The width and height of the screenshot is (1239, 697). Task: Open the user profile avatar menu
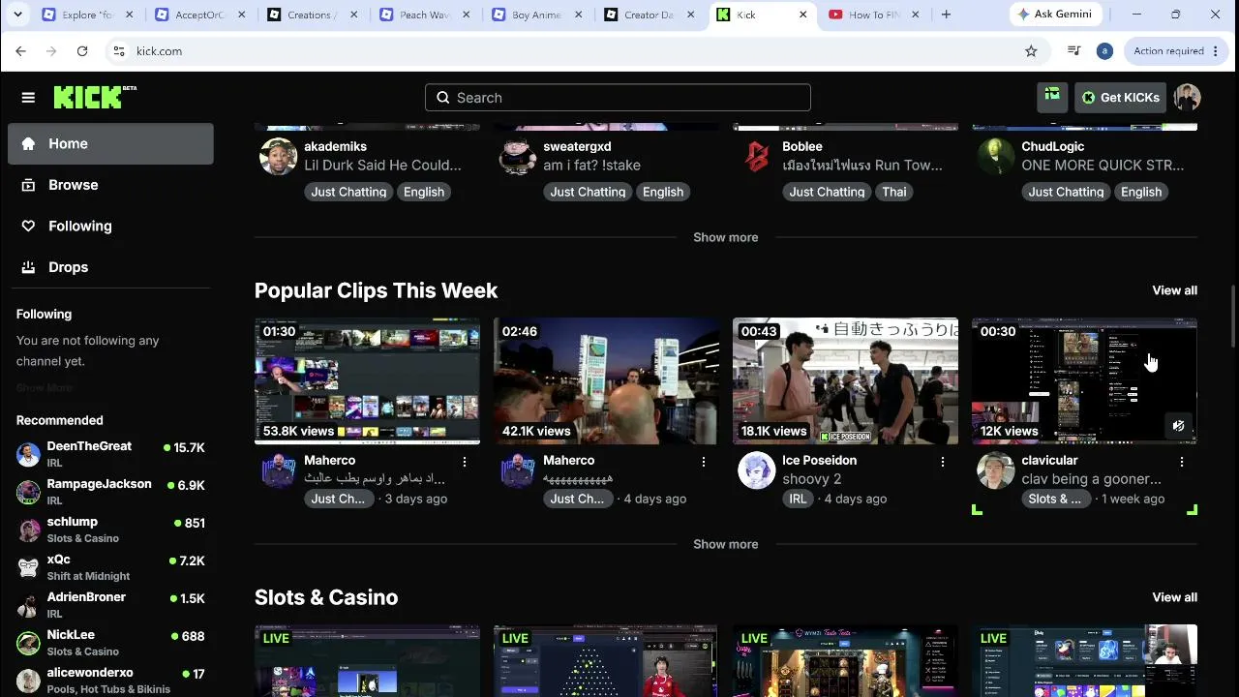[x=1187, y=97]
